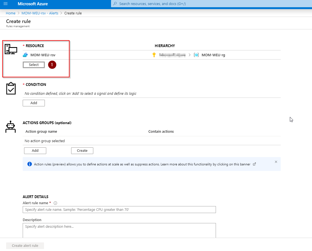The height and width of the screenshot is (251, 312).
Task: Click the Alert rule name info icon
Action: (x=56, y=203)
